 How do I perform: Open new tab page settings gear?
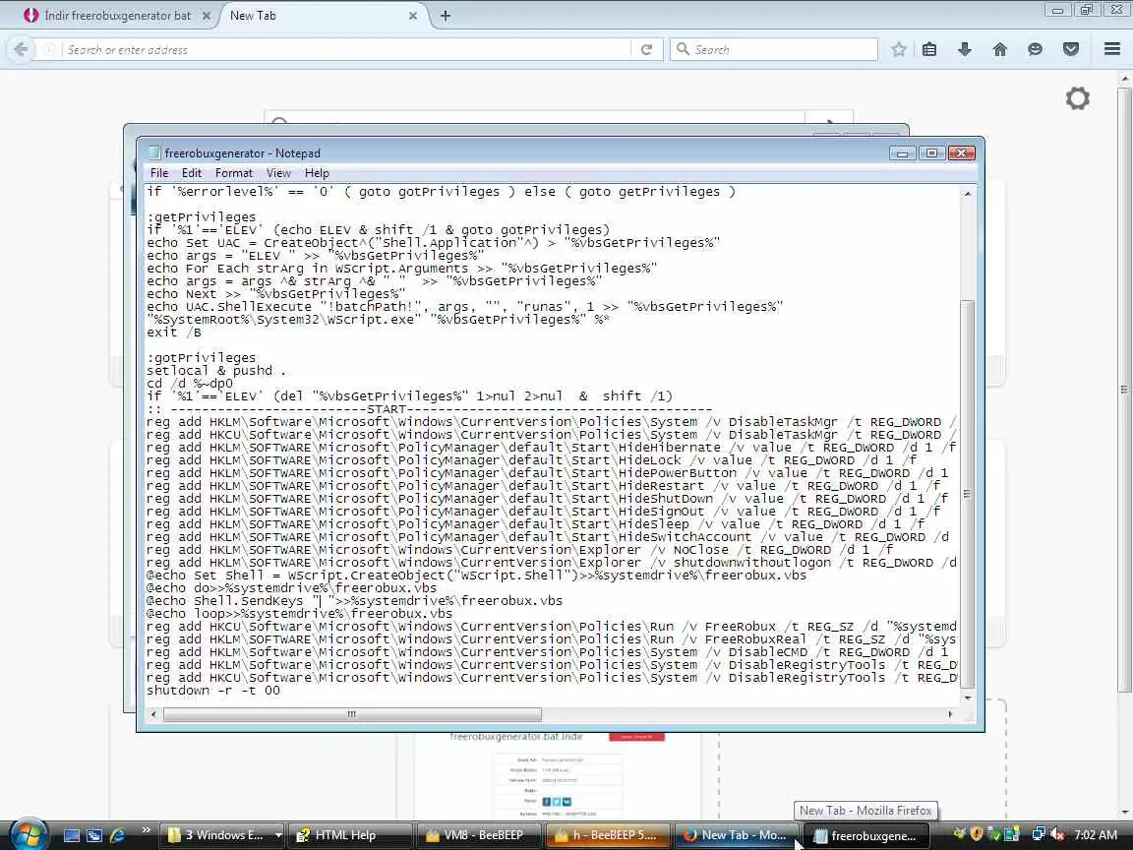pos(1077,98)
